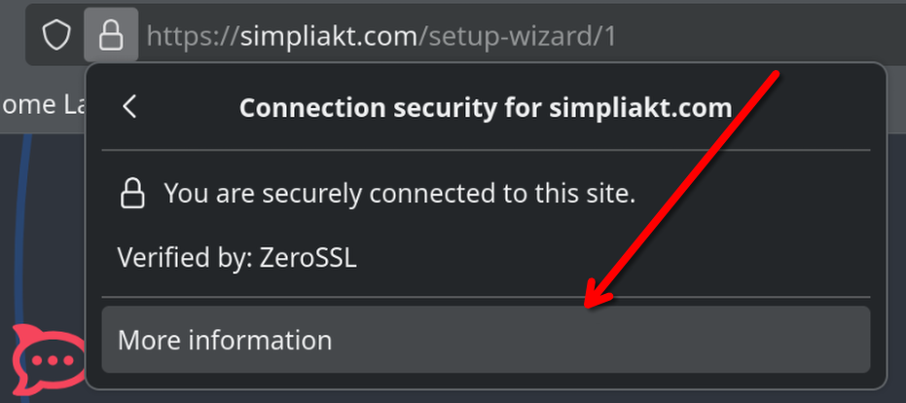
Task: Click 'You are securely connected' message
Action: 399,194
